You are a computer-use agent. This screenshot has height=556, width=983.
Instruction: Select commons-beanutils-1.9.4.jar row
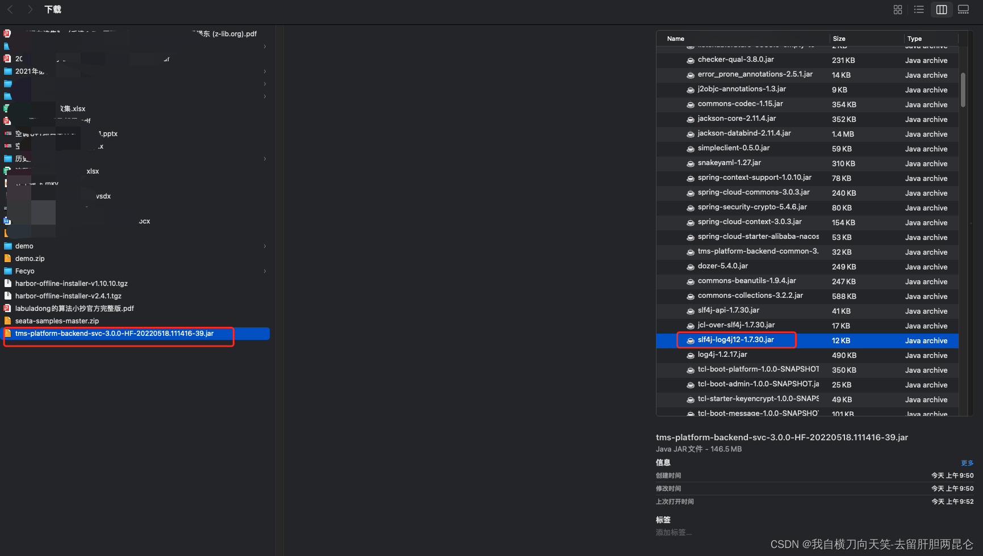(x=807, y=281)
